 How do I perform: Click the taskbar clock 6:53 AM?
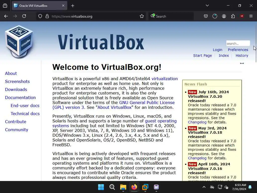(239, 187)
